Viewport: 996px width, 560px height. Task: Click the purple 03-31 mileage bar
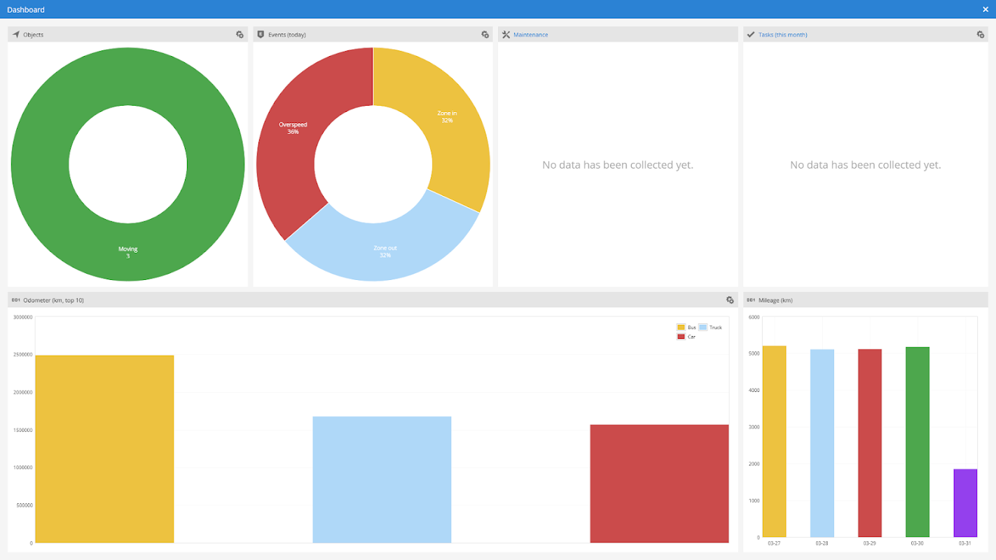click(x=965, y=503)
